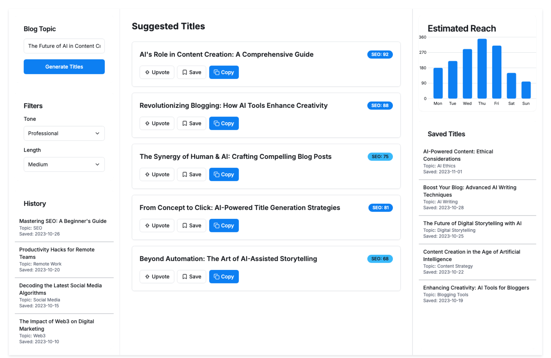Image resolution: width=551 pixels, height=358 pixels.
Task: Select saved title 'The Future of Digital Storytelling with AI'
Action: 472,223
